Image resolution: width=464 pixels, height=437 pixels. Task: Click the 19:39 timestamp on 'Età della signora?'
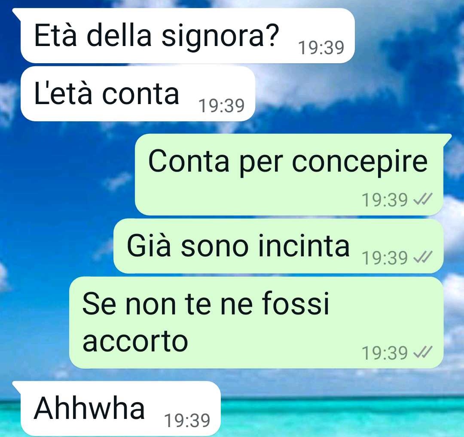[321, 48]
